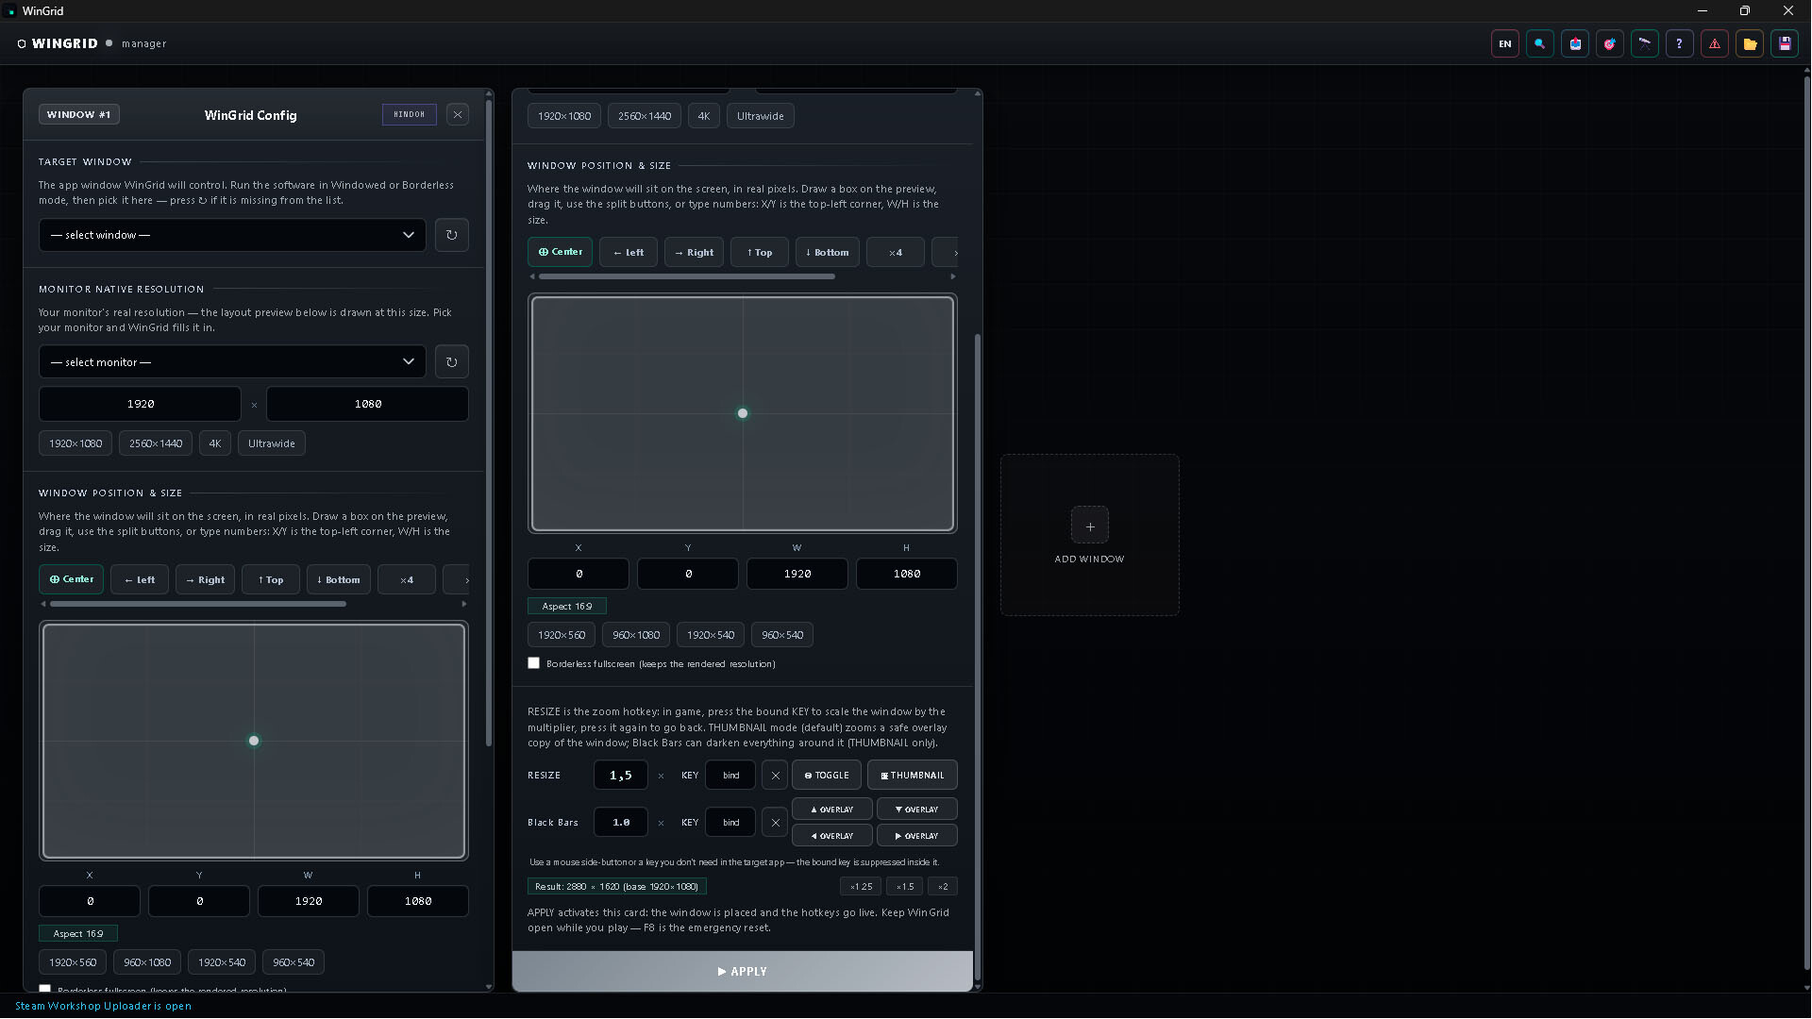Clear the Black Bars key binding
Image resolution: width=1812 pixels, height=1019 pixels.
point(775,823)
